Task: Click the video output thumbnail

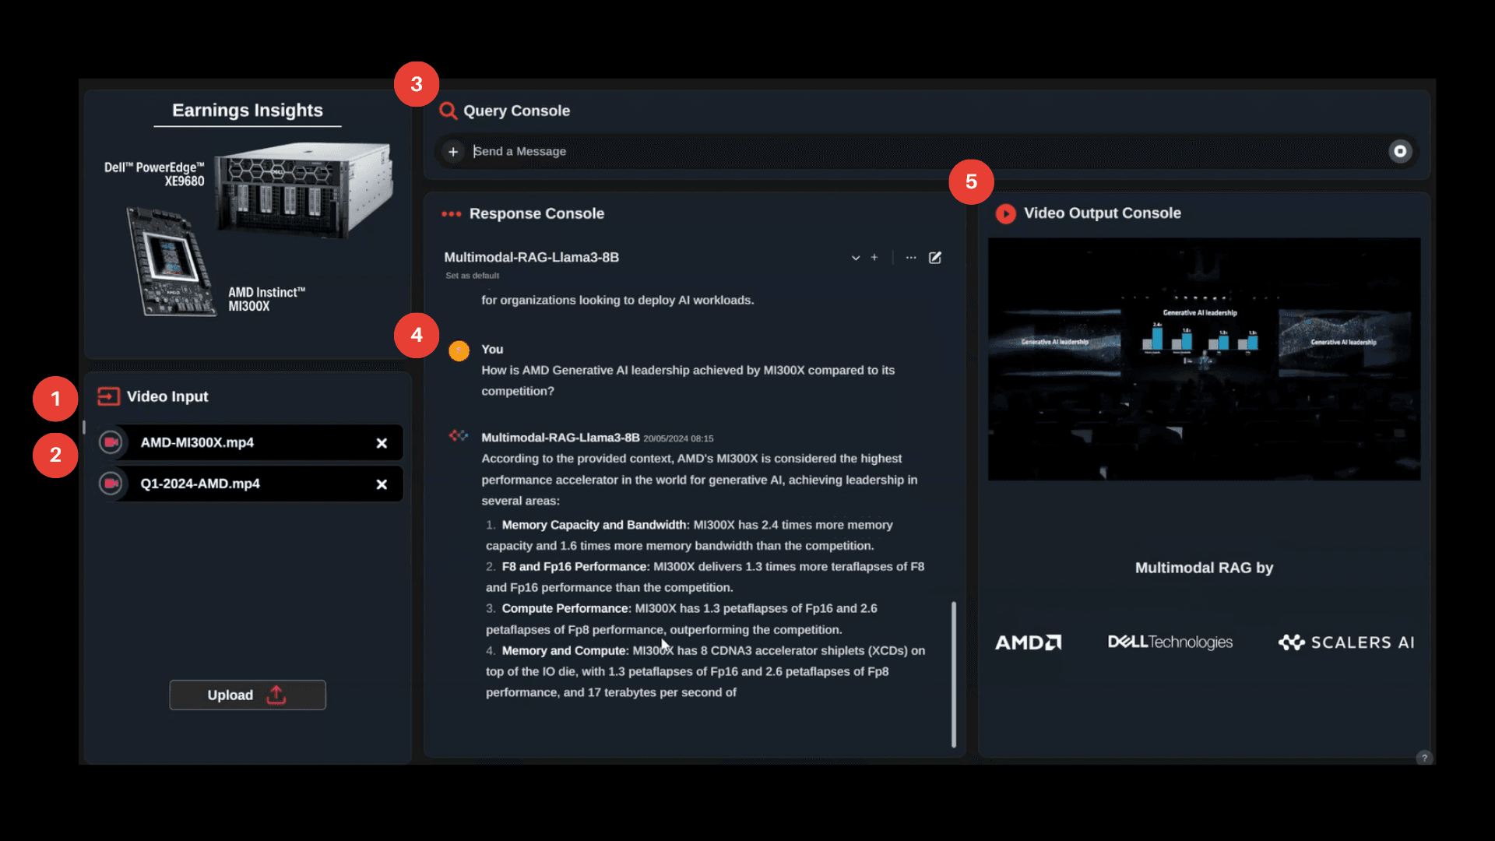Action: (x=1204, y=359)
